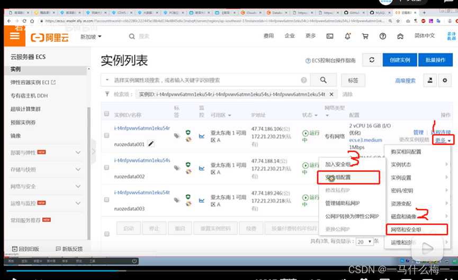Click help icon in instance search box
This screenshot has width=458, height=280.
click(x=304, y=80)
